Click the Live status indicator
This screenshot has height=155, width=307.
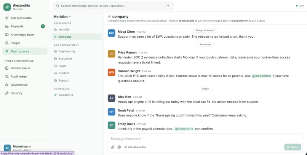299,6
